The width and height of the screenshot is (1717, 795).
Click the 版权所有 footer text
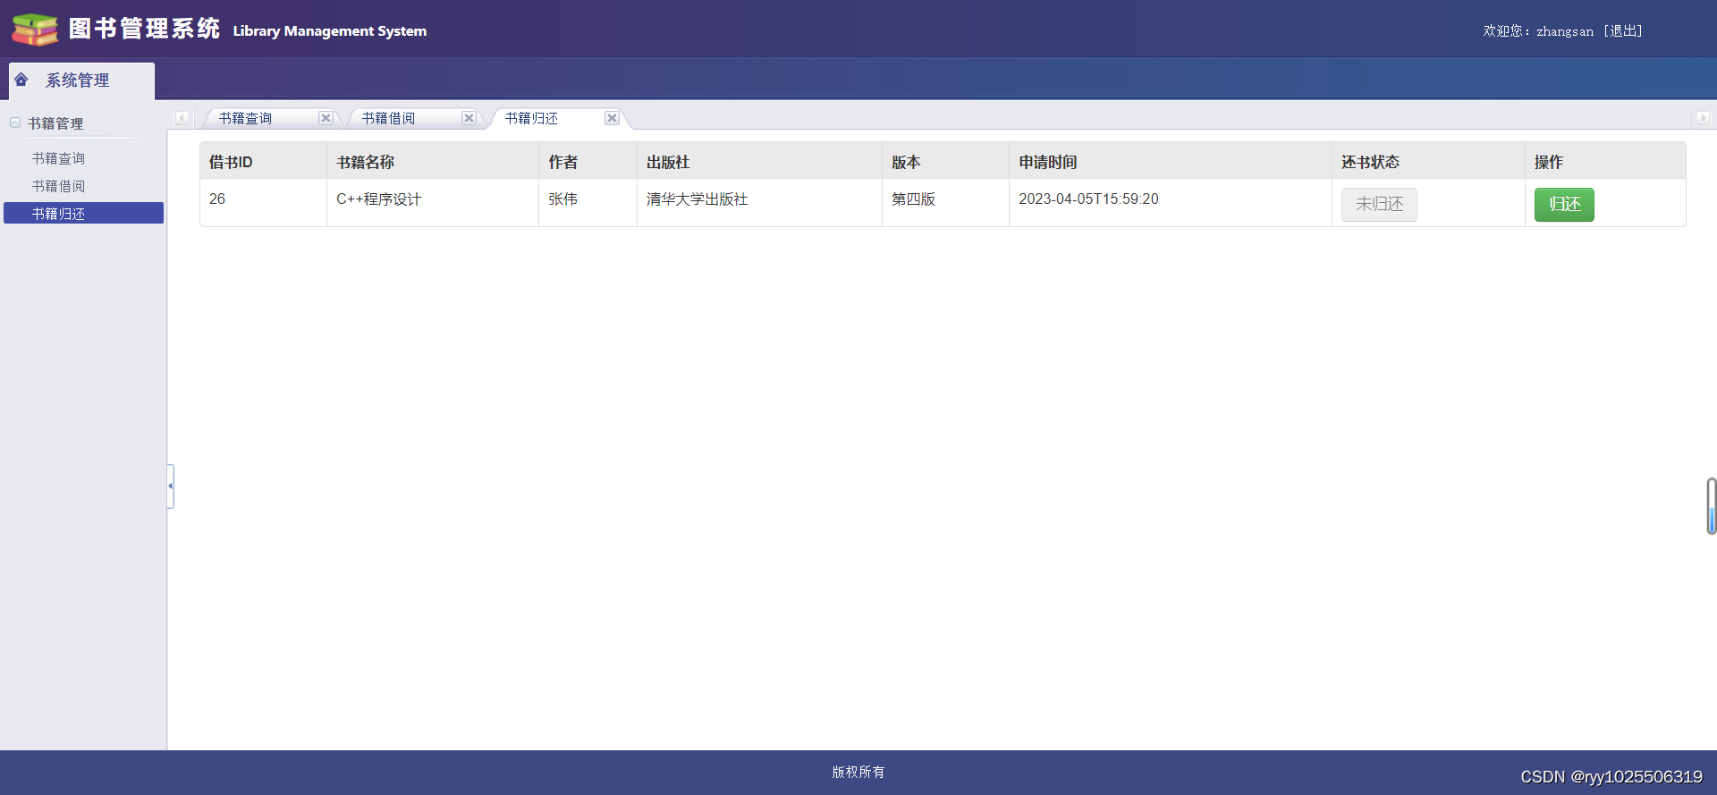[x=858, y=772]
